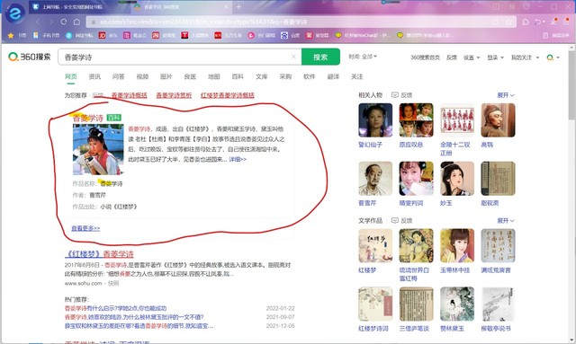This screenshot has height=344, width=576.
Task: Expand the 我的关注 dropdown
Action: pyautogui.click(x=526, y=57)
